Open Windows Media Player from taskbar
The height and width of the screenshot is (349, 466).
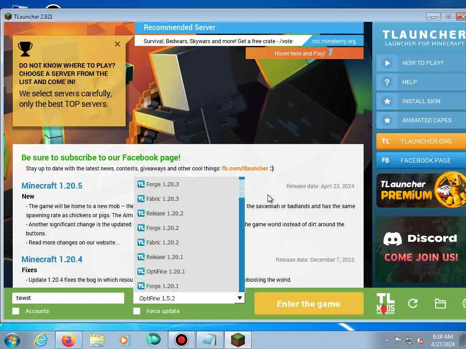pyautogui.click(x=124, y=340)
